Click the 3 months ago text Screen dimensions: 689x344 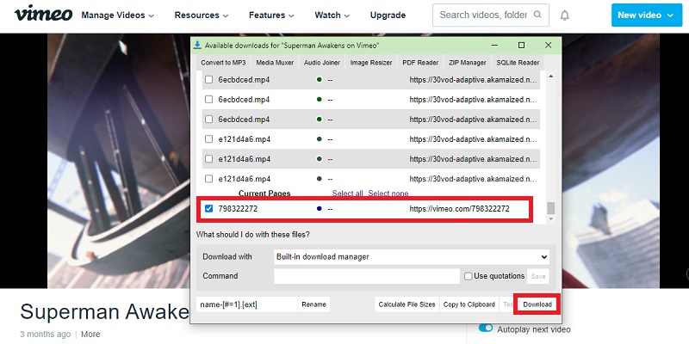point(46,335)
